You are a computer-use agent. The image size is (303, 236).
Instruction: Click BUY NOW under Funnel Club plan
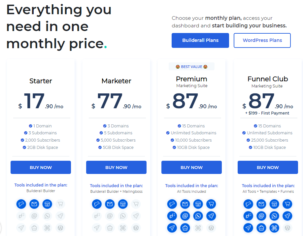point(268,167)
